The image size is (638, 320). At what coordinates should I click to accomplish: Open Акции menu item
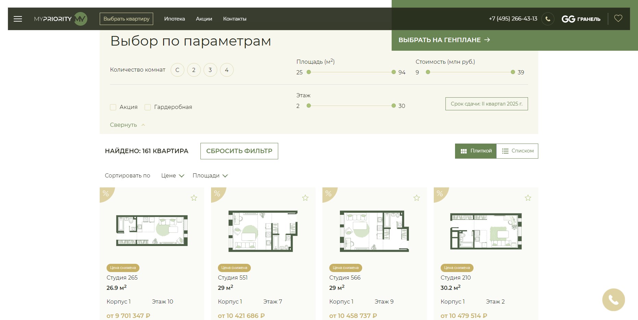204,19
